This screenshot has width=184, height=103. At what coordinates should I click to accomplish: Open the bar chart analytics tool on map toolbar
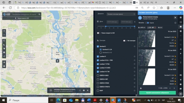point(4,62)
